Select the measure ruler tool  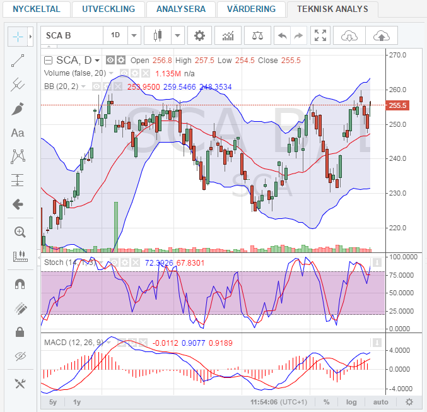(20, 256)
